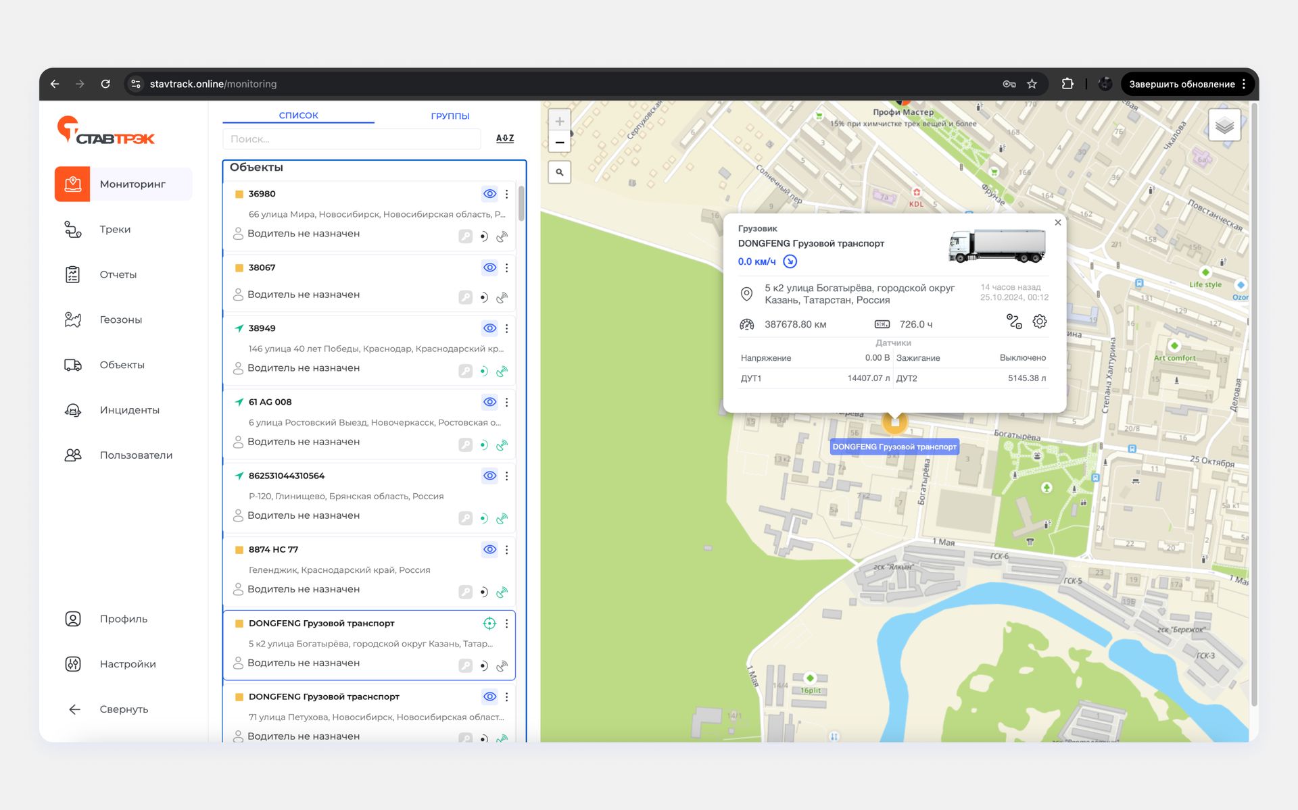
Task: Click the zoom in plus button
Action: click(560, 122)
